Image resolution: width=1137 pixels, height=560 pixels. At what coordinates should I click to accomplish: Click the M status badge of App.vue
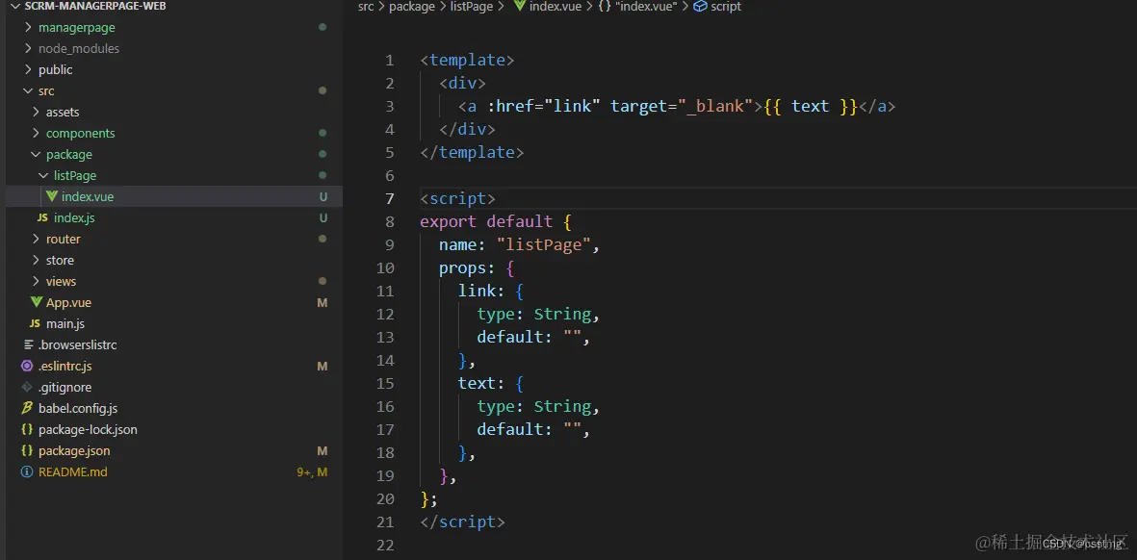[x=323, y=303]
